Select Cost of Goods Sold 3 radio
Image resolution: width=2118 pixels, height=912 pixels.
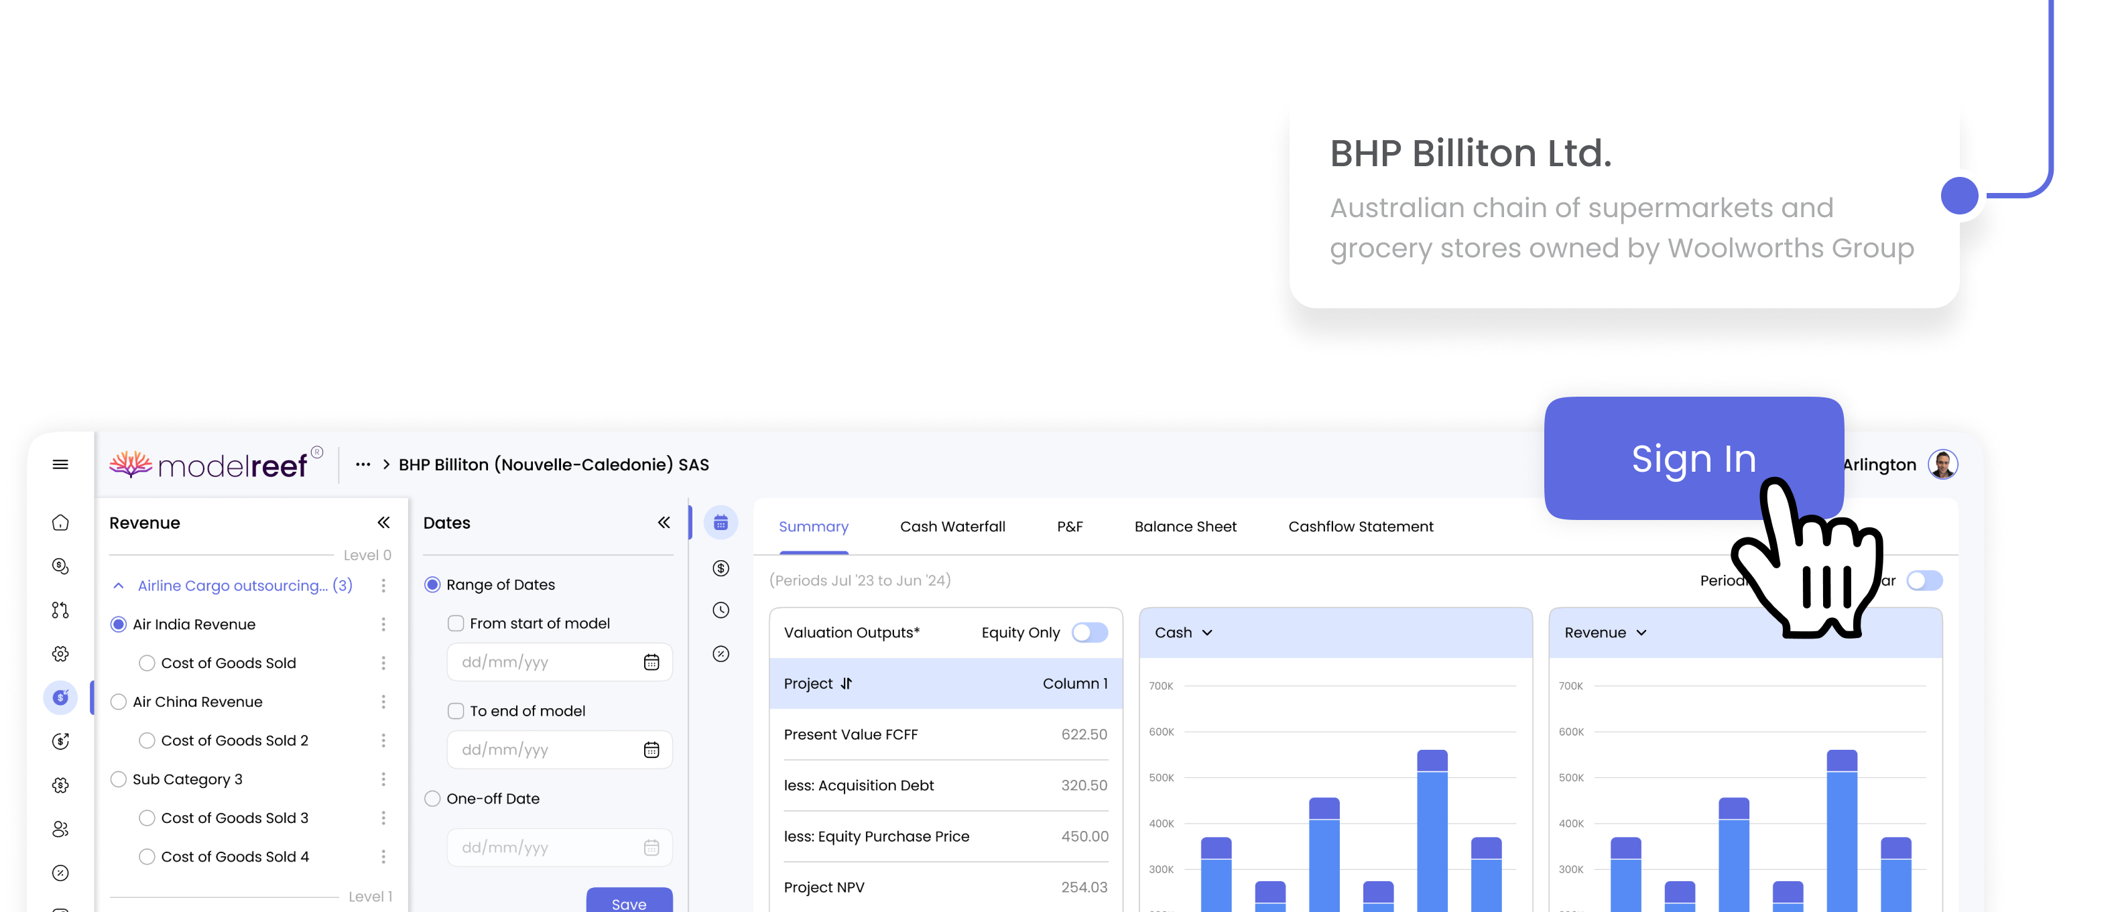coord(147,818)
